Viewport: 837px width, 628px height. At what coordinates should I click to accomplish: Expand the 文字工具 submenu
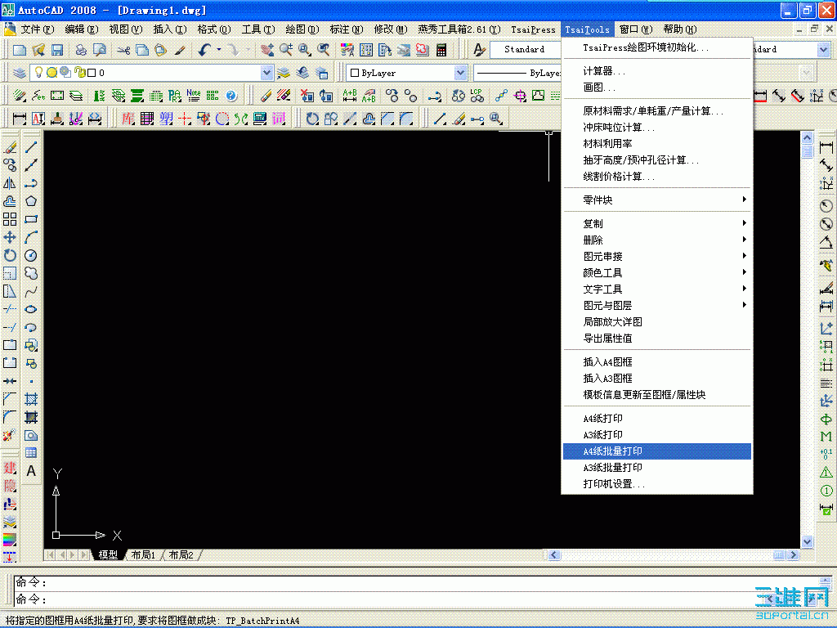pos(658,289)
